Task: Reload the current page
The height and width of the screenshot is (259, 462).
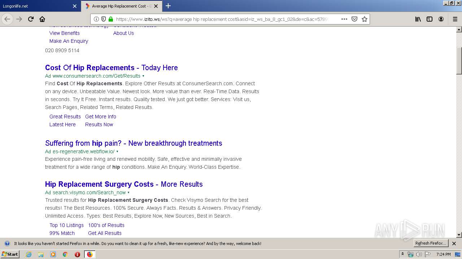Action: [31, 19]
